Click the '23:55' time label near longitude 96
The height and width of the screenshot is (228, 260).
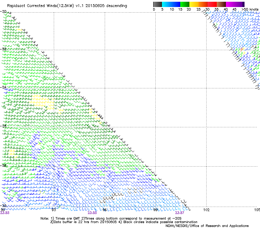92,213
